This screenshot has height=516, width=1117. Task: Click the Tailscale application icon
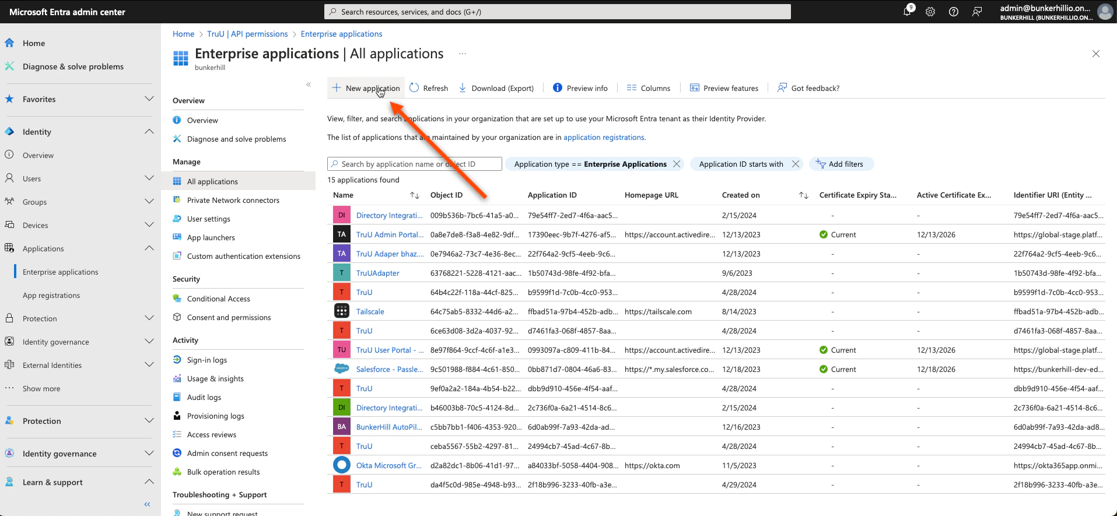click(x=342, y=311)
